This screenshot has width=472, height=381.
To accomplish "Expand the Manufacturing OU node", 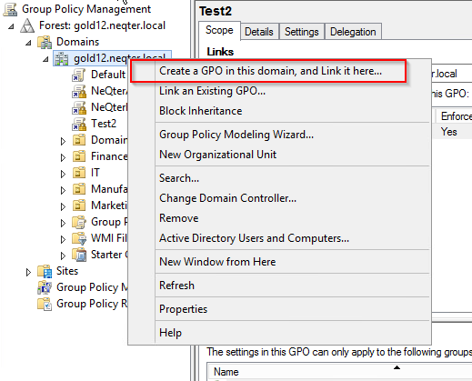I will coord(63,190).
